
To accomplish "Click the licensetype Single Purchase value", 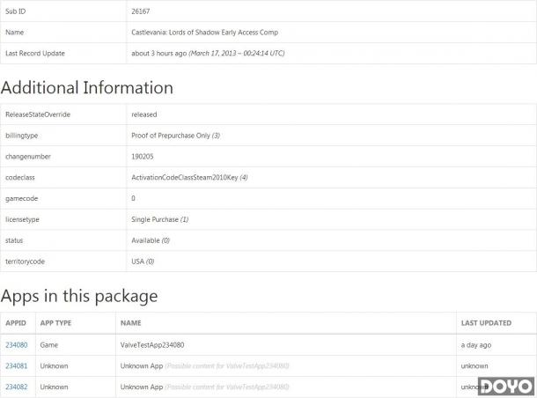I will [160, 219].
